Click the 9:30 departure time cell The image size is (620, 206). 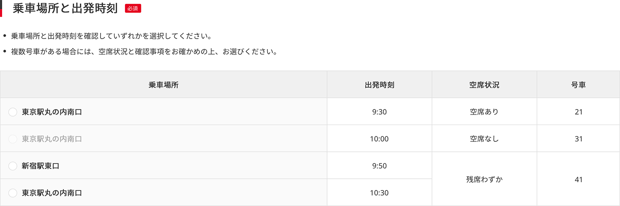tap(379, 112)
